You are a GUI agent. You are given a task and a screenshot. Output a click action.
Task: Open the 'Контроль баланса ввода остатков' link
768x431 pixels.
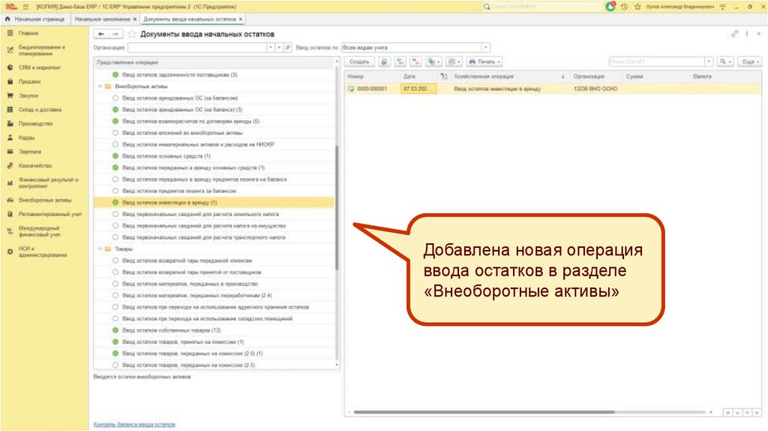tap(134, 424)
